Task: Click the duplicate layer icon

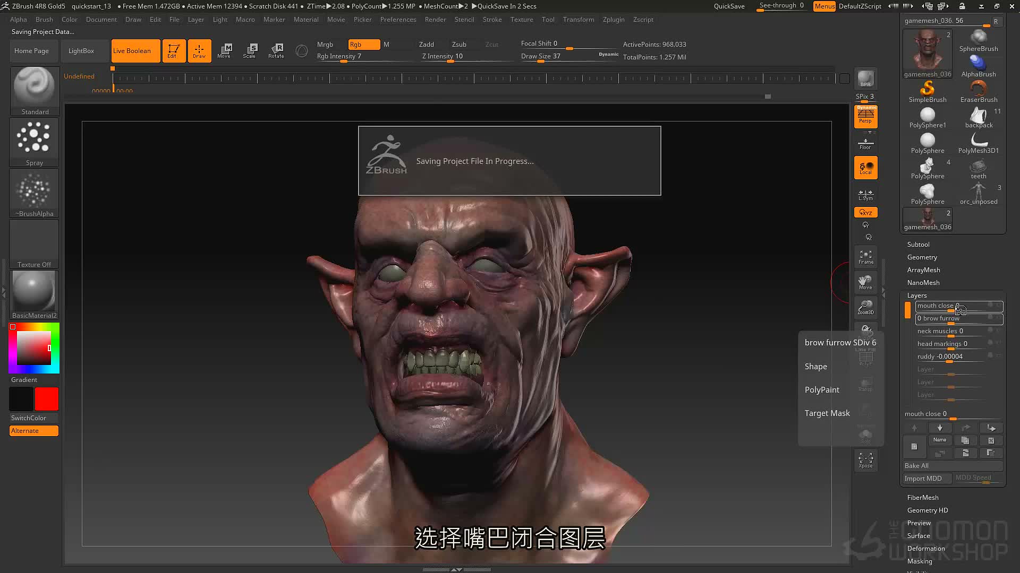Action: point(965,440)
